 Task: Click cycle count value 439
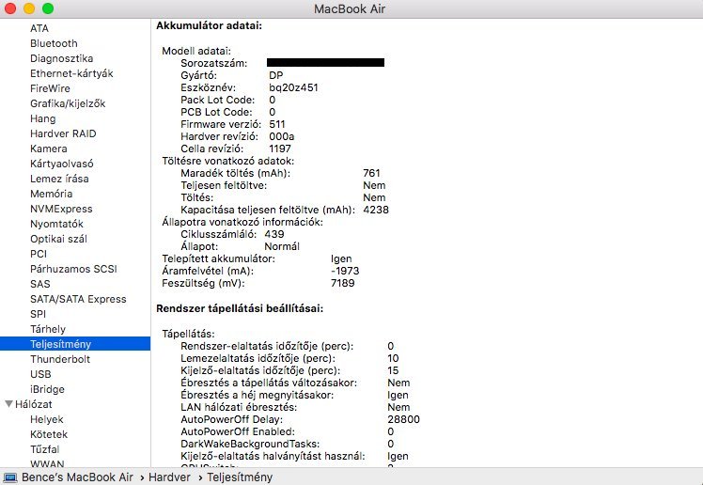(274, 234)
